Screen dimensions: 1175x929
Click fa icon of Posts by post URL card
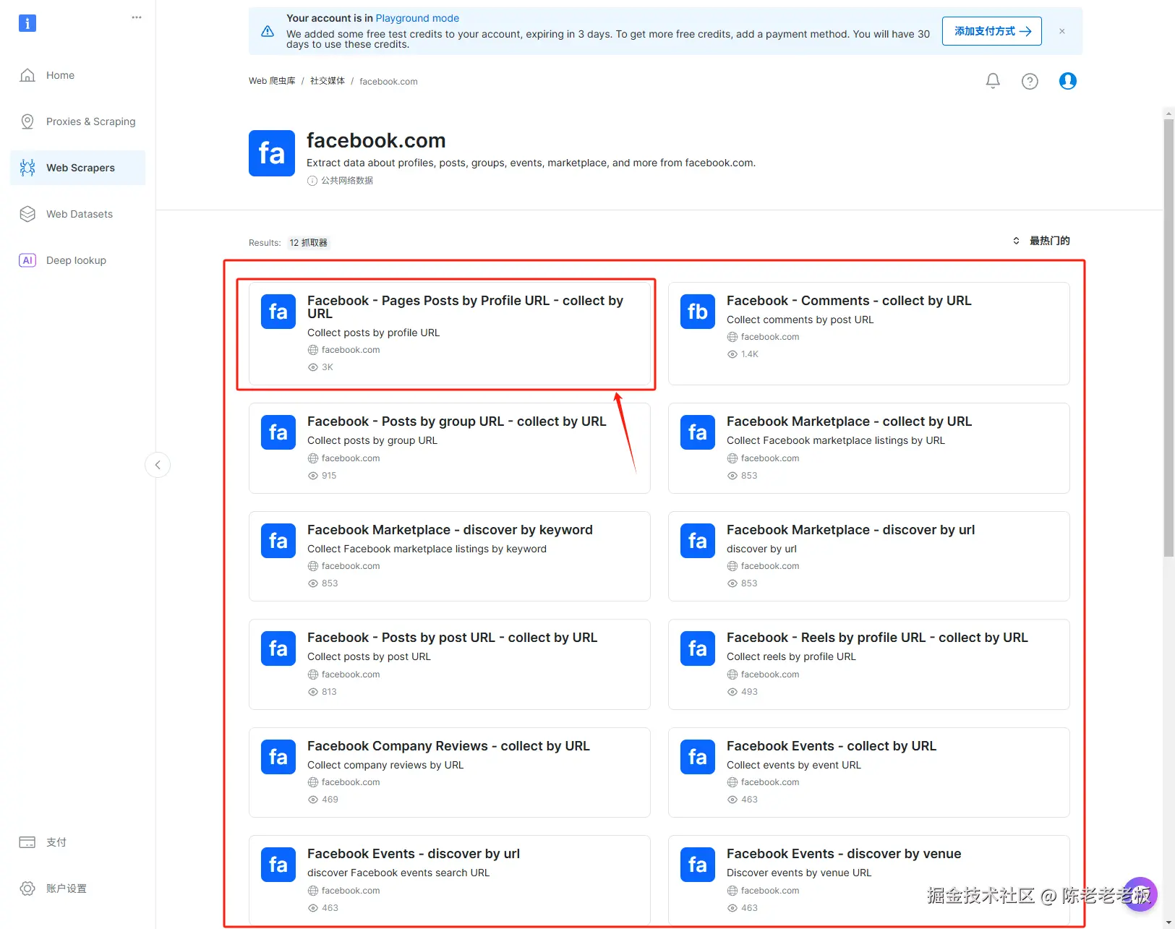(x=278, y=648)
